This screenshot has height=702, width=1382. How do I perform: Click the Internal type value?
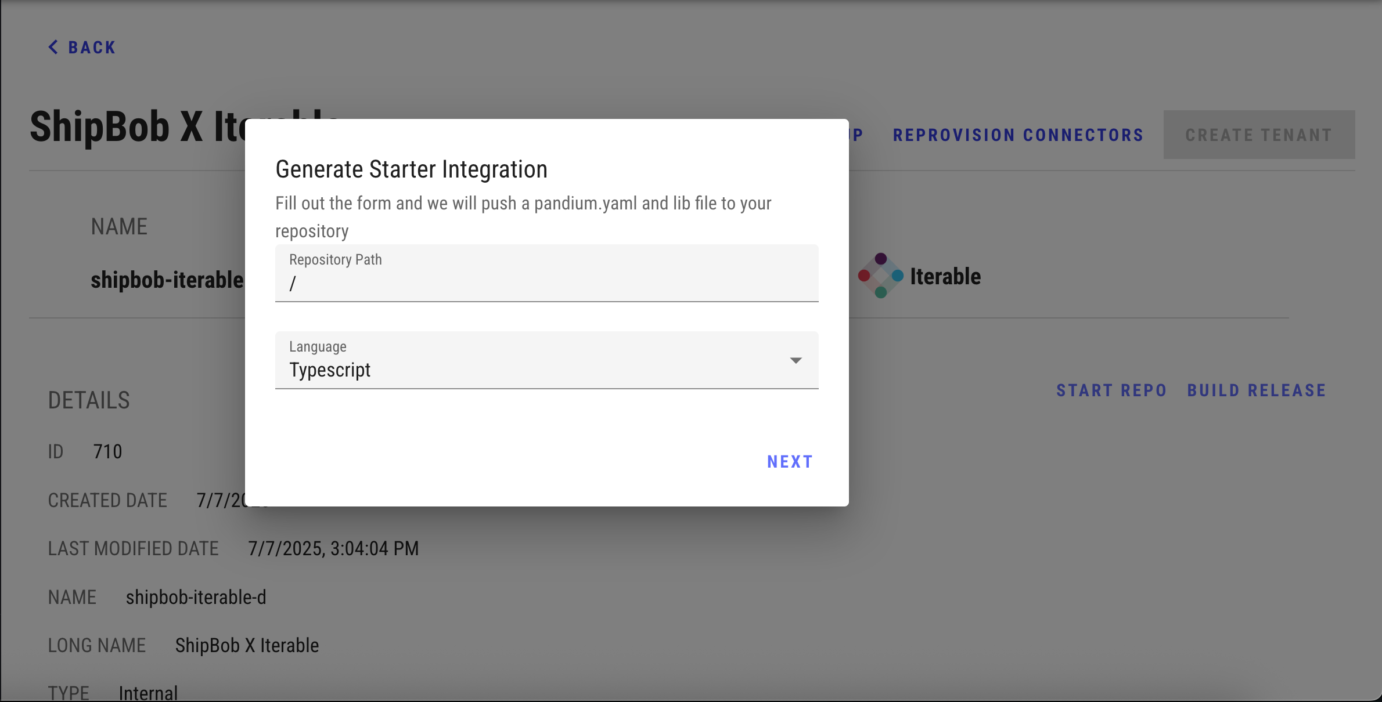148,693
